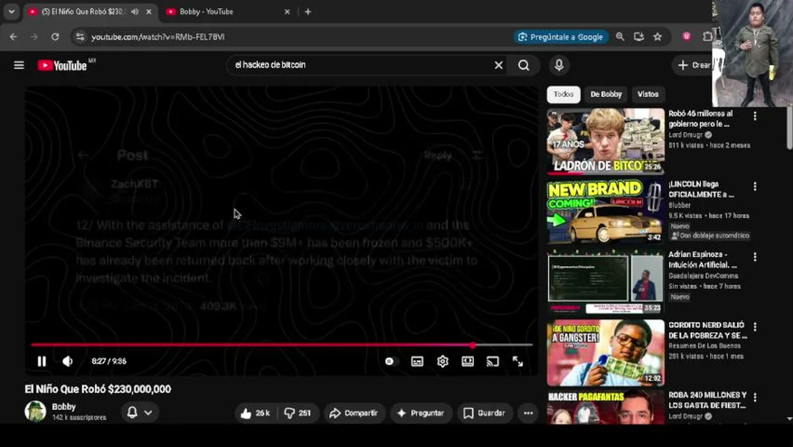Dislike the video showing 251
793x447 pixels.
point(298,413)
